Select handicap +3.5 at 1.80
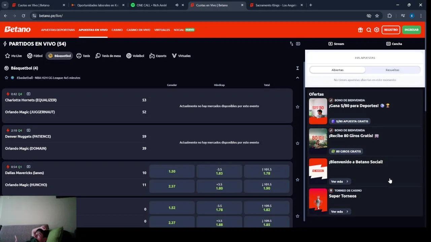431x242 pixels. click(x=219, y=186)
